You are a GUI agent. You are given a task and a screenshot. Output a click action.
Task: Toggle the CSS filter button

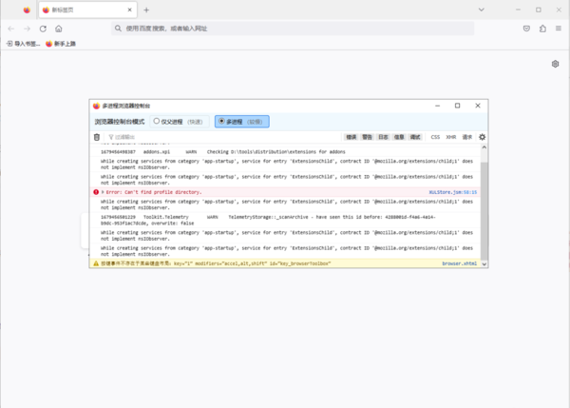[435, 137]
